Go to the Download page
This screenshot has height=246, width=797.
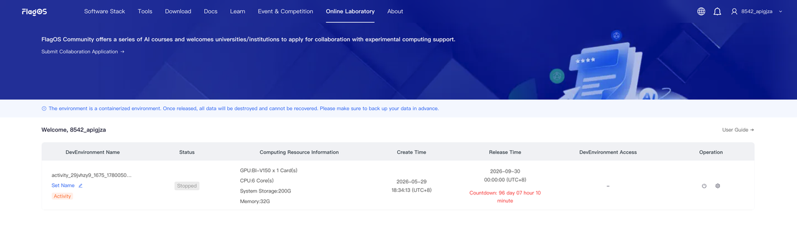click(178, 11)
